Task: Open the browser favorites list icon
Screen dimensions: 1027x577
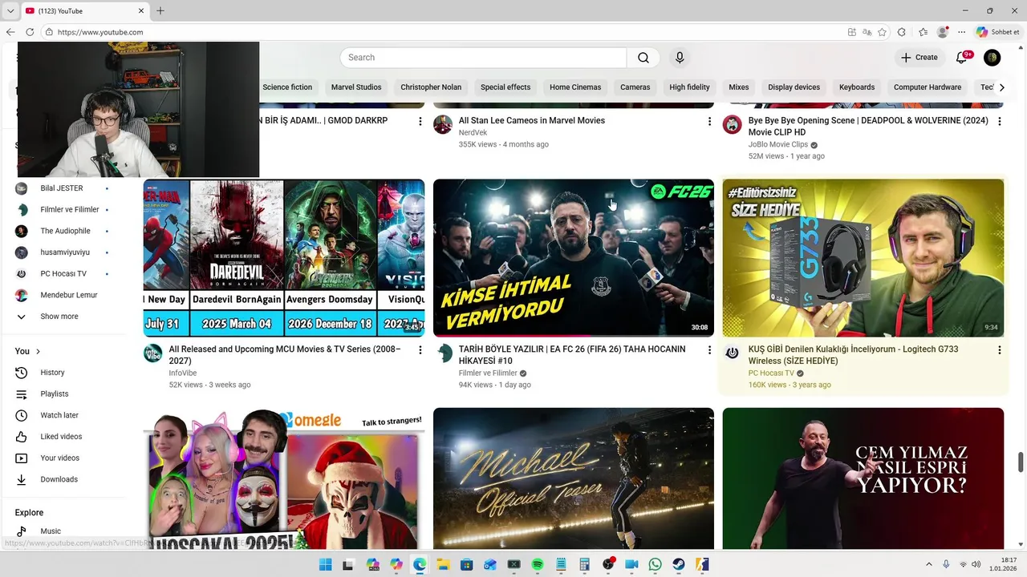Action: 923,32
